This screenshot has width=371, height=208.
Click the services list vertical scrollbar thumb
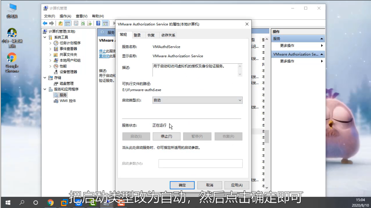[267, 137]
